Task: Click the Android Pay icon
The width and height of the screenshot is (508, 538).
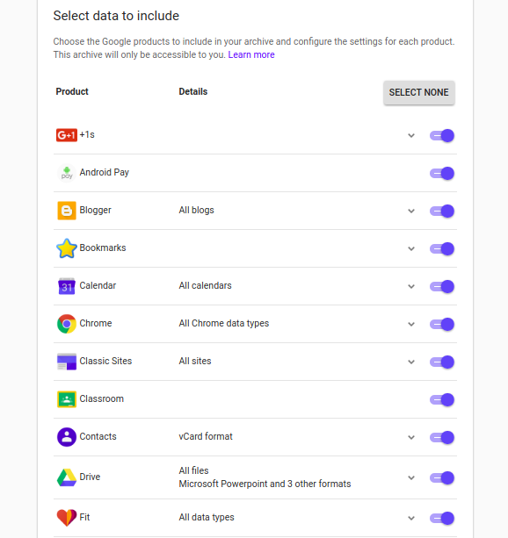Action: (x=67, y=173)
